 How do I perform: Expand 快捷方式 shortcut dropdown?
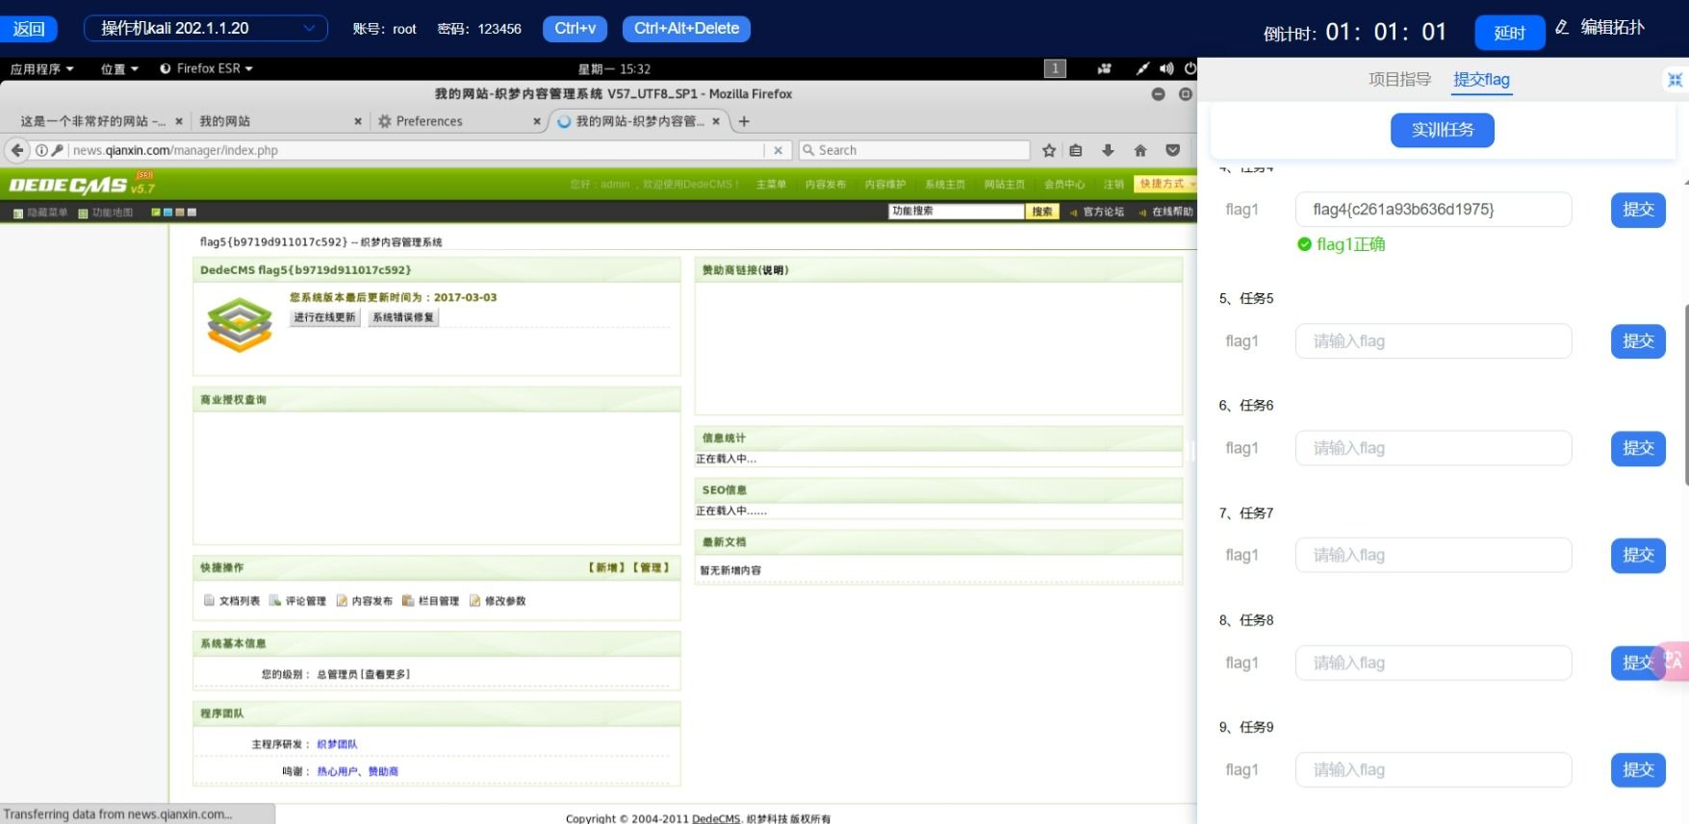pyautogui.click(x=1165, y=184)
